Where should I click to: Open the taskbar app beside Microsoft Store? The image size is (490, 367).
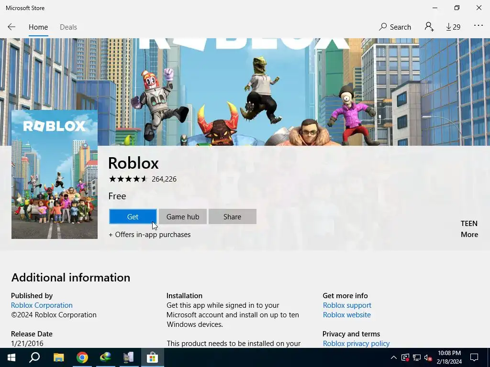click(129, 357)
